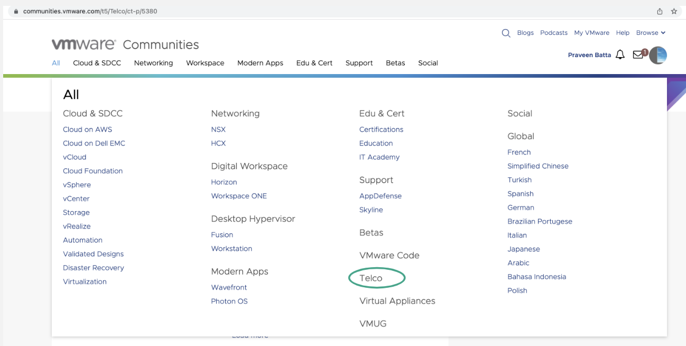Open the Certifications link
This screenshot has width=686, height=346.
(x=381, y=130)
